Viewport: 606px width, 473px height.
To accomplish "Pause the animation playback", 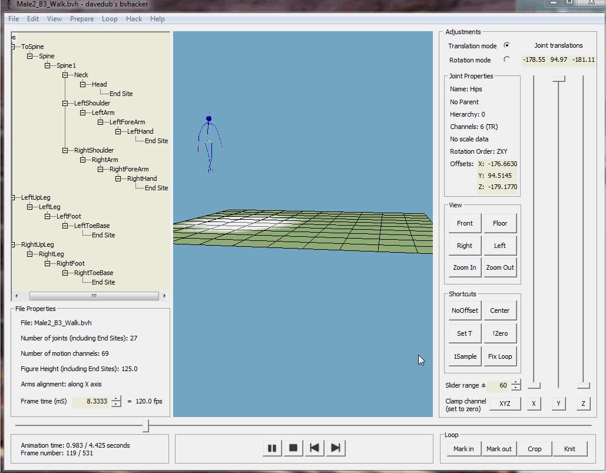I will [x=272, y=448].
